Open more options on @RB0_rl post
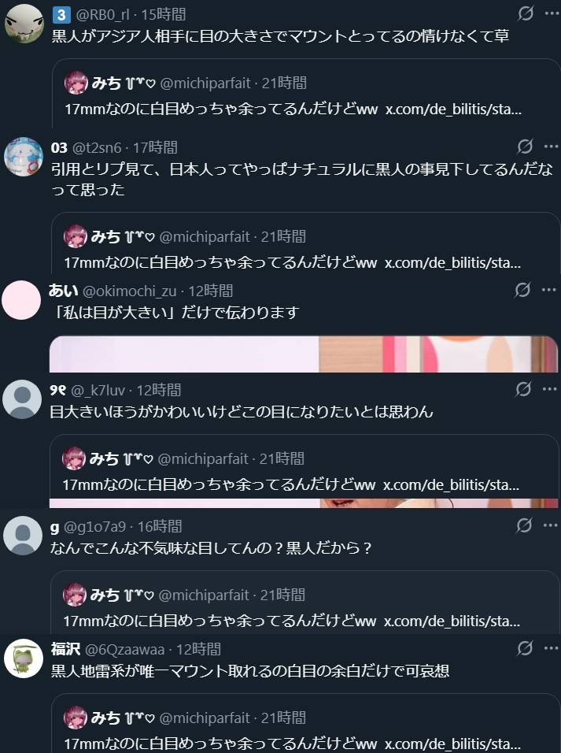Viewport: 561px width, 753px height. point(552,13)
